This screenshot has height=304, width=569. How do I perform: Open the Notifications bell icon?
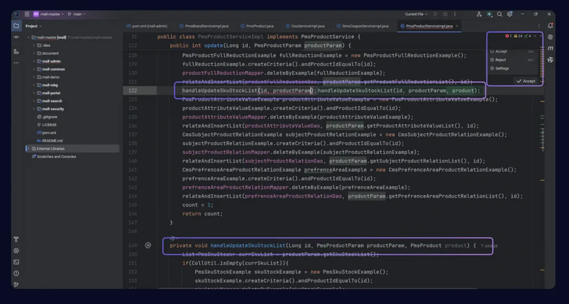[551, 26]
